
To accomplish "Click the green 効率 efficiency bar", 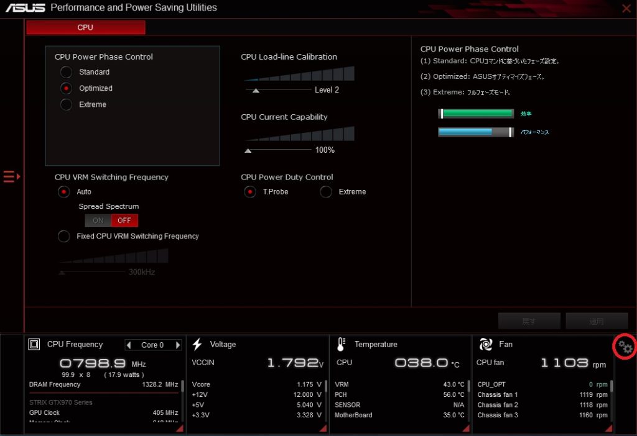I will [476, 114].
